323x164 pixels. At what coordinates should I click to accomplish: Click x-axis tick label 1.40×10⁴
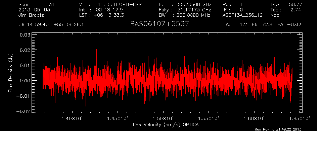pyautogui.click(x=72, y=118)
